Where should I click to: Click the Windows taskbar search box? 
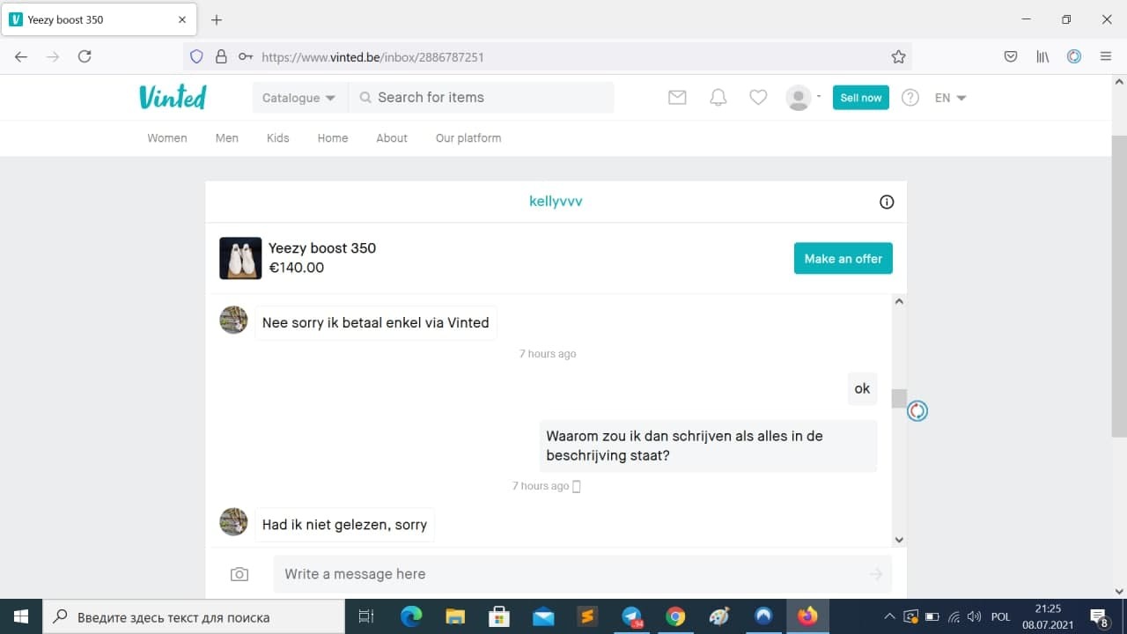click(x=193, y=617)
